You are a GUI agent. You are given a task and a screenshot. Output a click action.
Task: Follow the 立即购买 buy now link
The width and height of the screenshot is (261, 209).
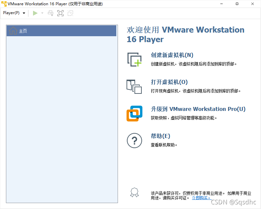coord(201,198)
